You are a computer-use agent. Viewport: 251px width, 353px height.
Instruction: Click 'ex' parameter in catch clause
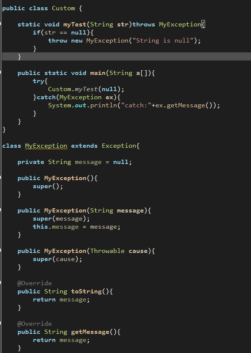pyautogui.click(x=109, y=98)
